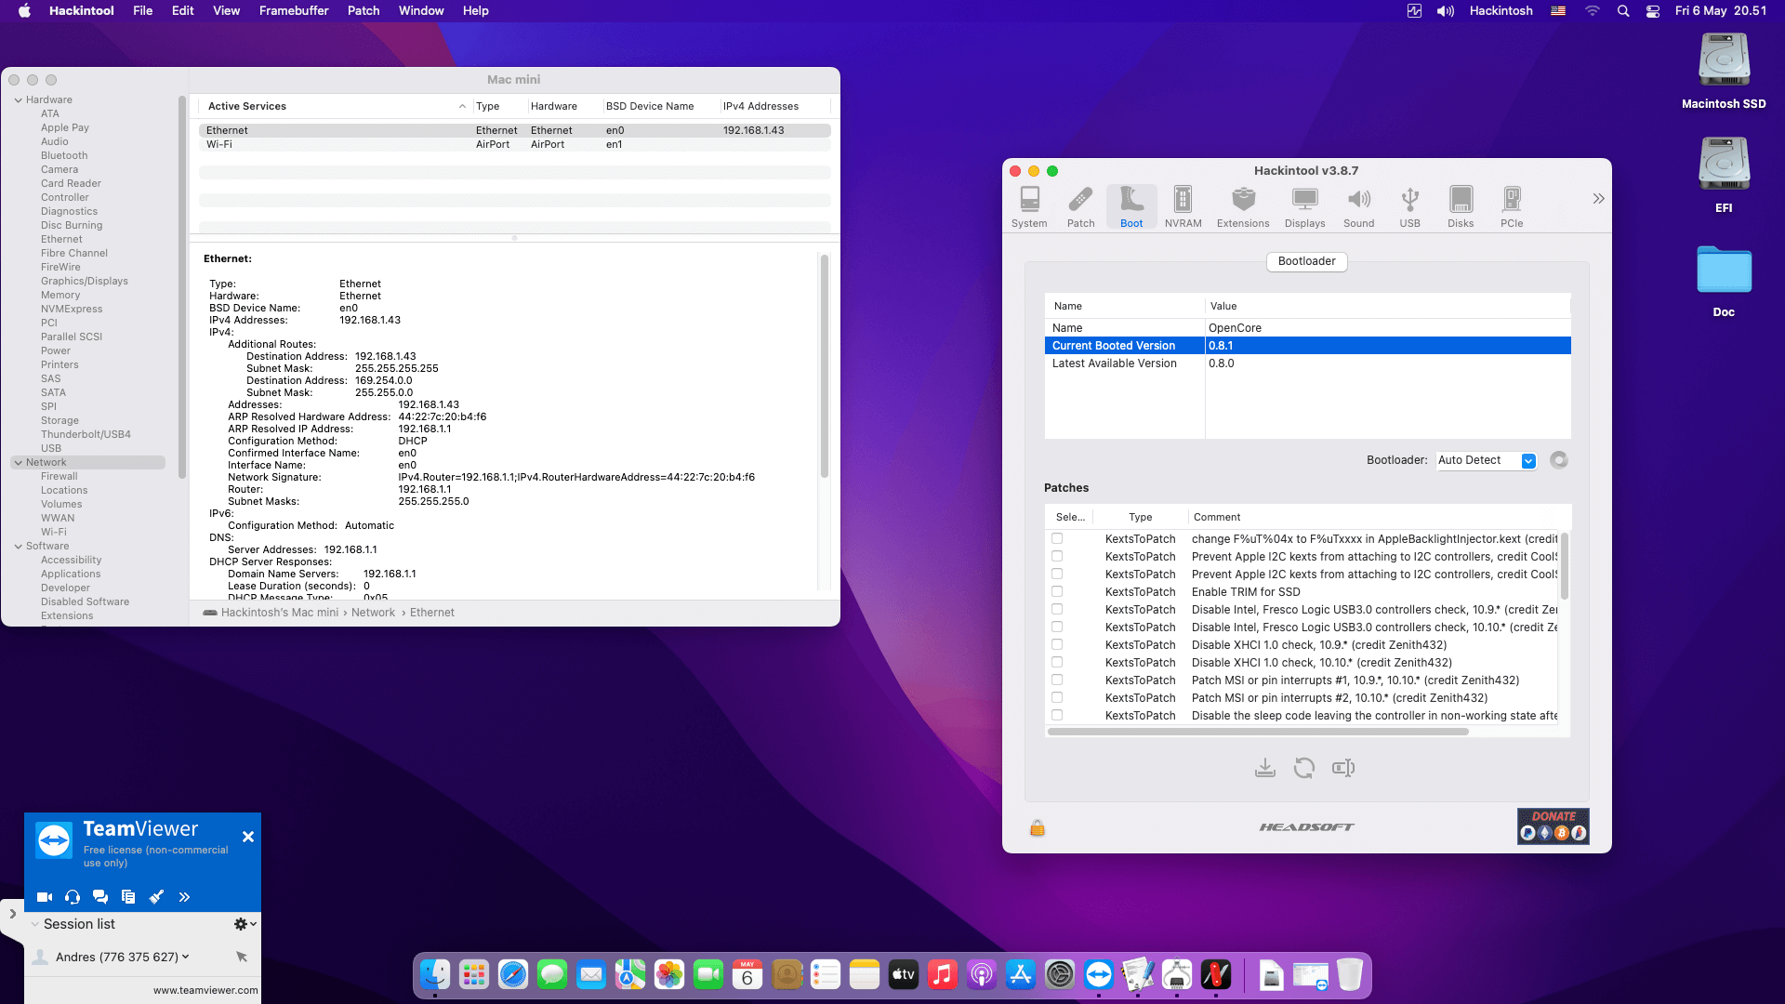Image resolution: width=1785 pixels, height=1004 pixels.
Task: Enable the 'Enable TRIM for SSD' patch
Action: tap(1056, 591)
